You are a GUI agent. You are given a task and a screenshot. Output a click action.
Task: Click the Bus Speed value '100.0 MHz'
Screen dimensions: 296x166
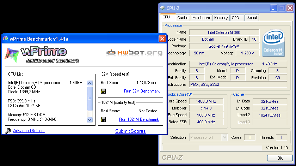tap(206, 115)
